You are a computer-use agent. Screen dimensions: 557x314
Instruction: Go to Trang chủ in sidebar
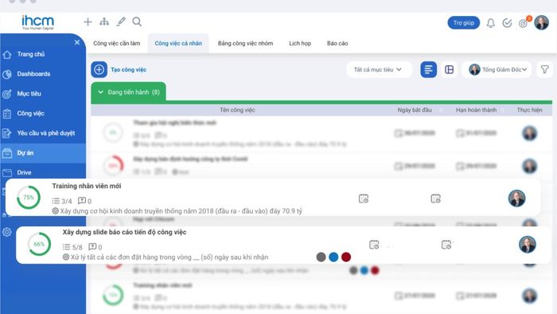pos(31,54)
